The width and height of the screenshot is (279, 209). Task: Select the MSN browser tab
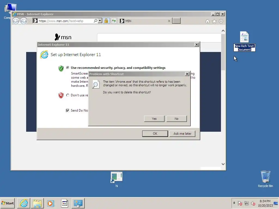pos(145,21)
